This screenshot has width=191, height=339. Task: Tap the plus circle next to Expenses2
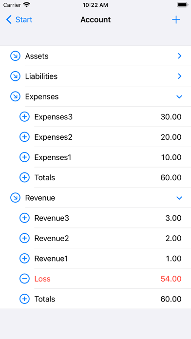coord(24,137)
